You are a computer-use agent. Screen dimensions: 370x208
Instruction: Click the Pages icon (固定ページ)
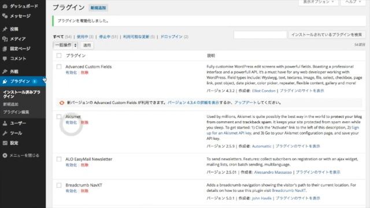coord(5,49)
